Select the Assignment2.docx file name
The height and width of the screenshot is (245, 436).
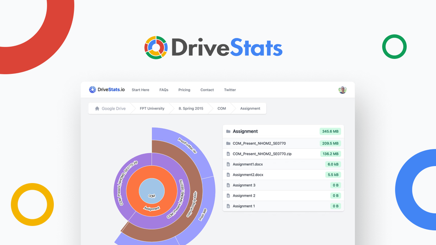[248, 175]
